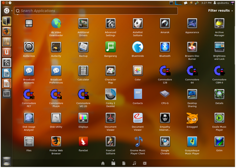Open Broadcast Preferences
Image resolution: width=236 pixels, height=168 pixels.
coord(56,71)
